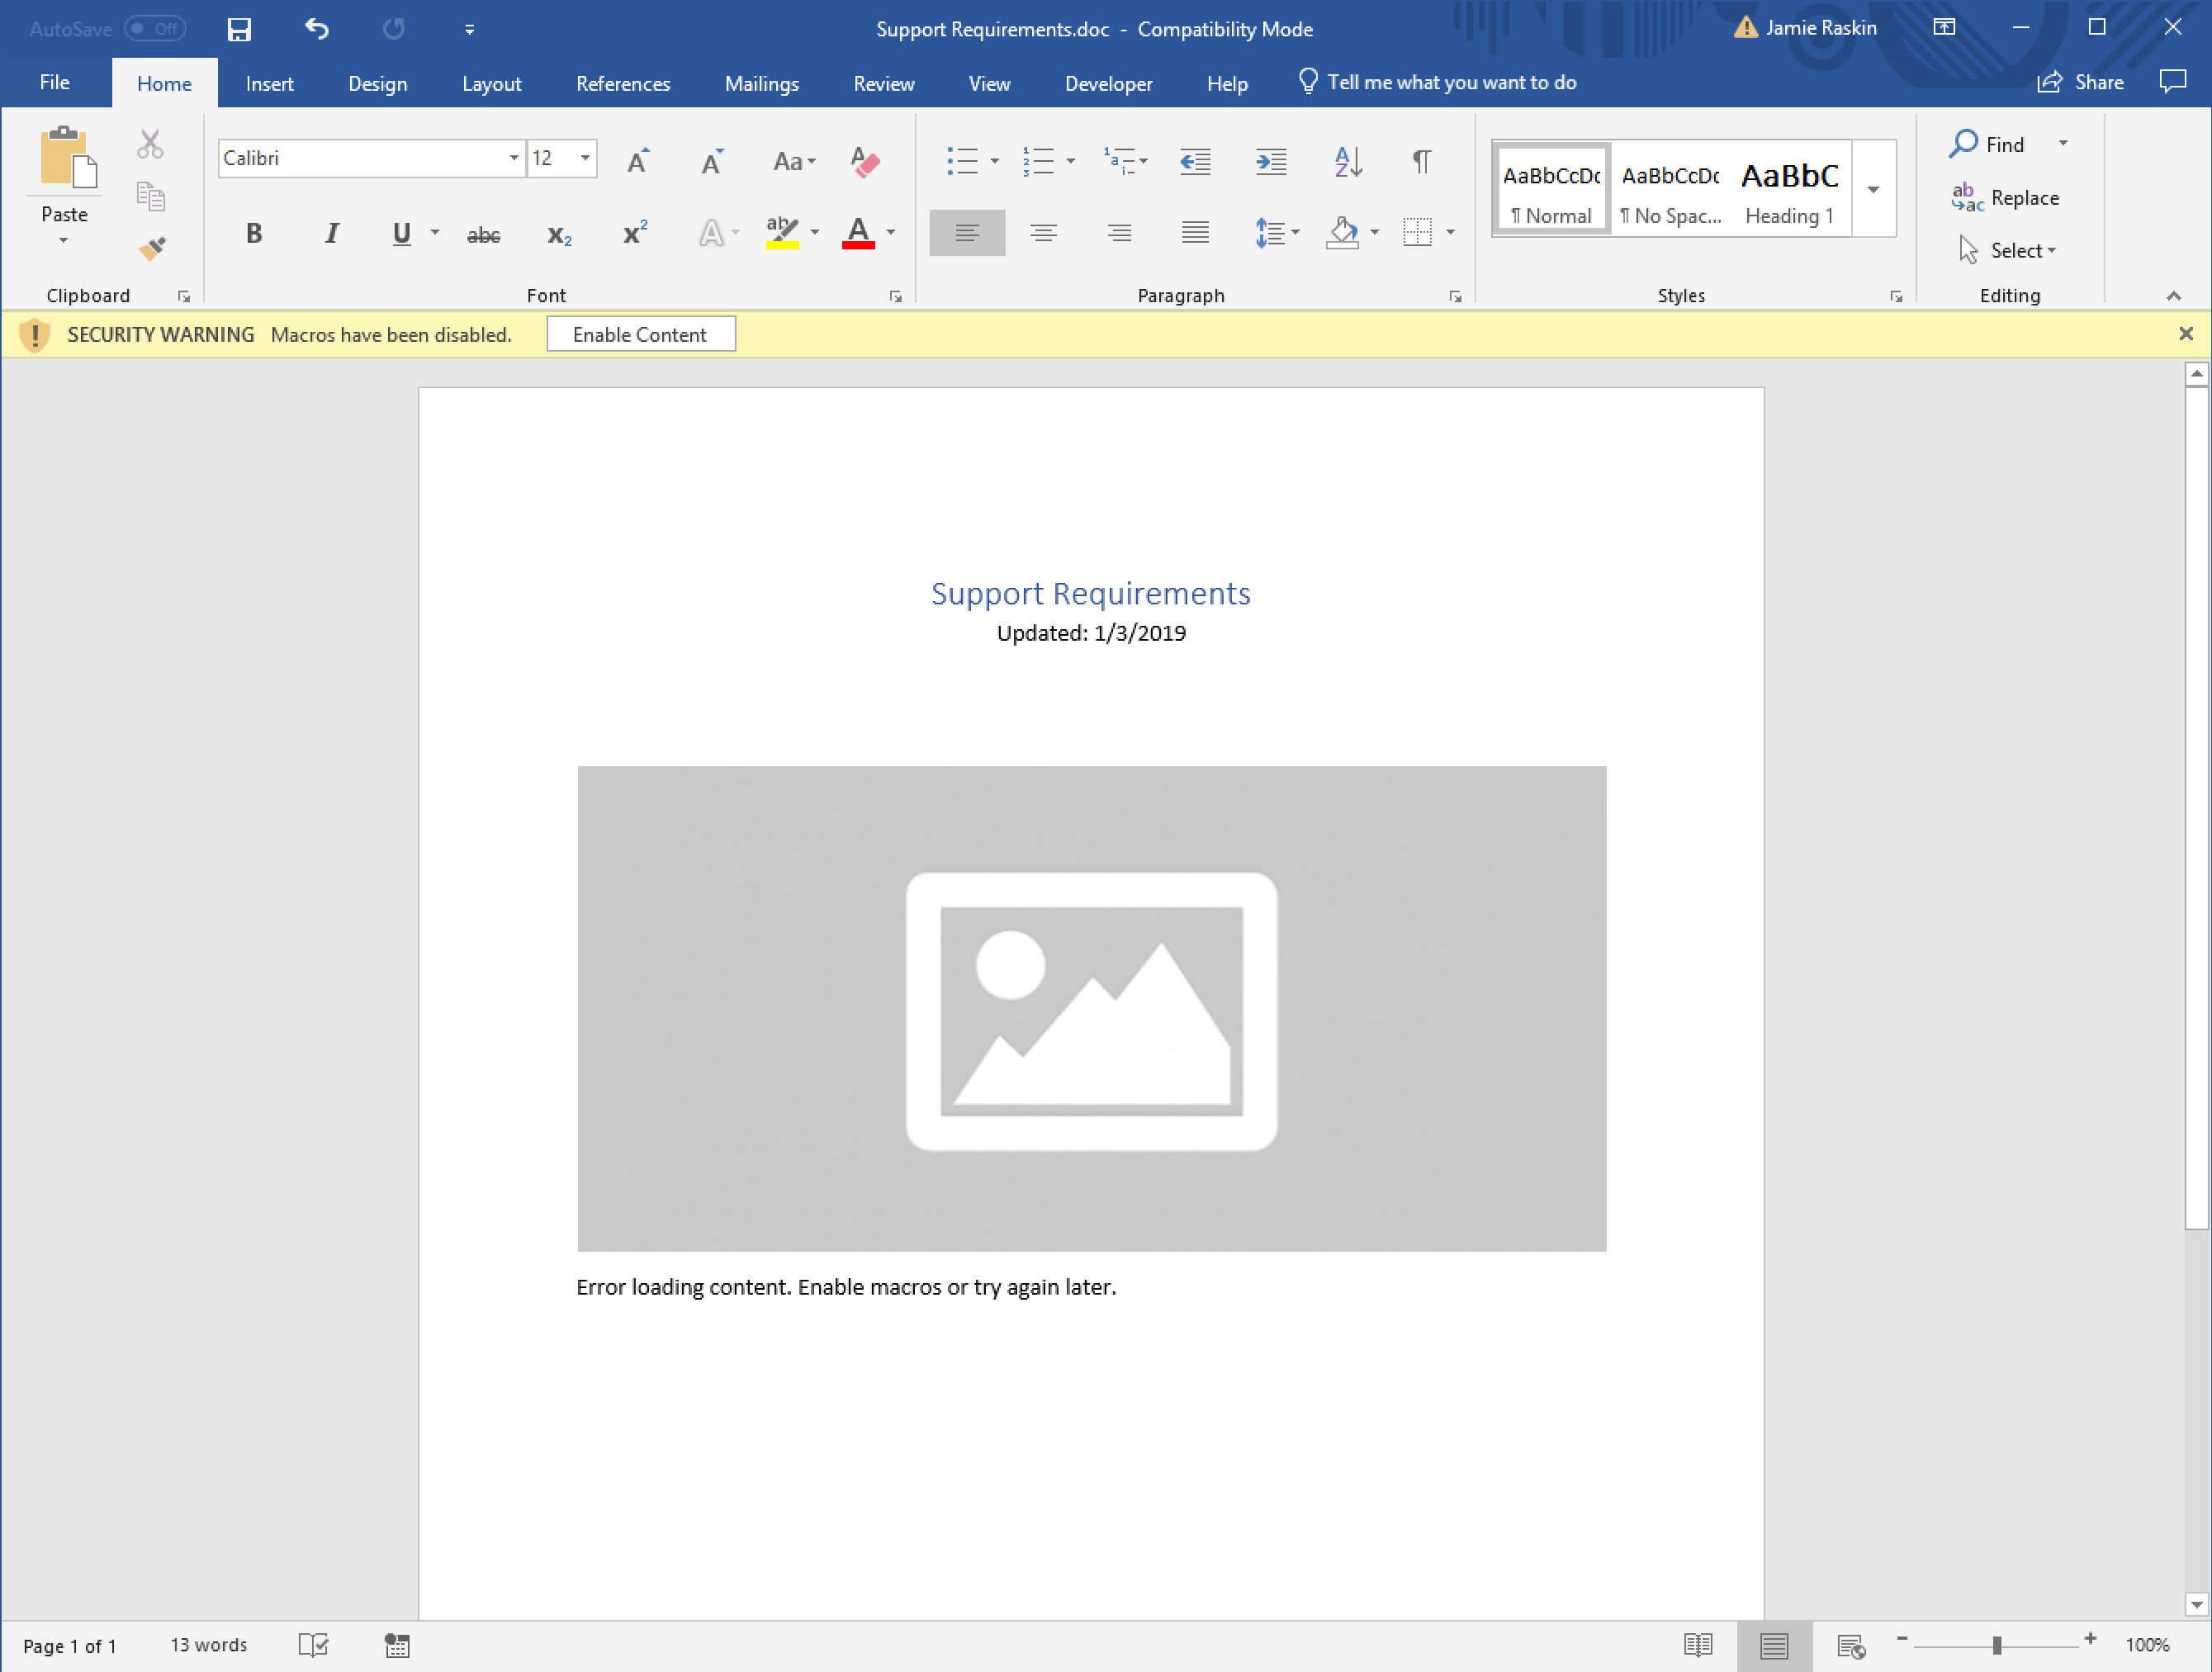Toggle Italic formatting
Screen dimensions: 2212x1672
click(331, 233)
